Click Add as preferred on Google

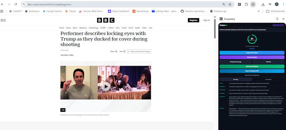(x=139, y=51)
